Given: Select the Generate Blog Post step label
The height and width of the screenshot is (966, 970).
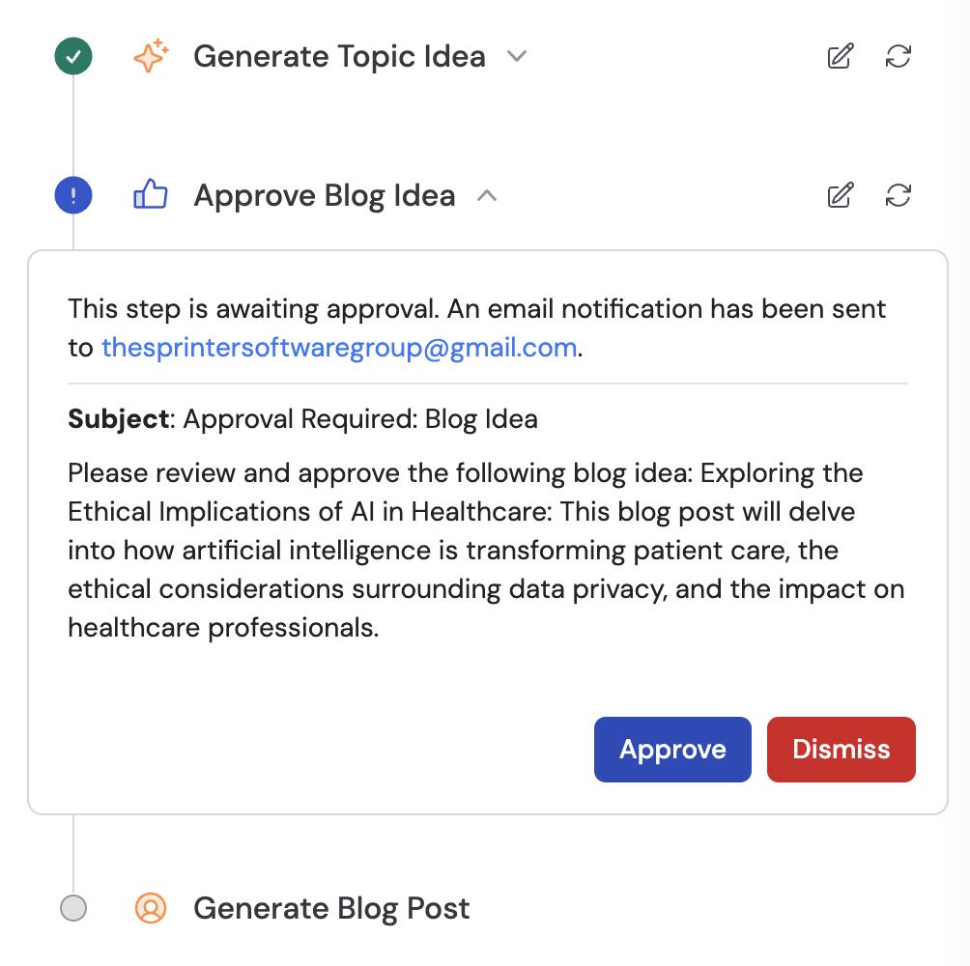Looking at the screenshot, I should 331,908.
